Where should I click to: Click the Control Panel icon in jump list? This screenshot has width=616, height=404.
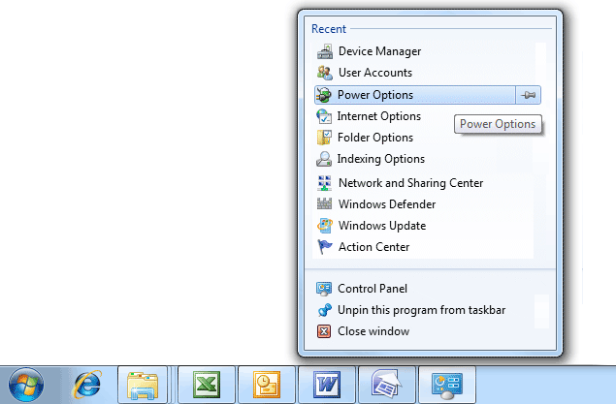(324, 289)
